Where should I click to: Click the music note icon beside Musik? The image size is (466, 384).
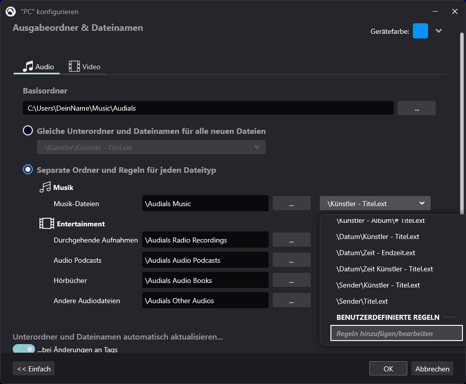pos(46,187)
